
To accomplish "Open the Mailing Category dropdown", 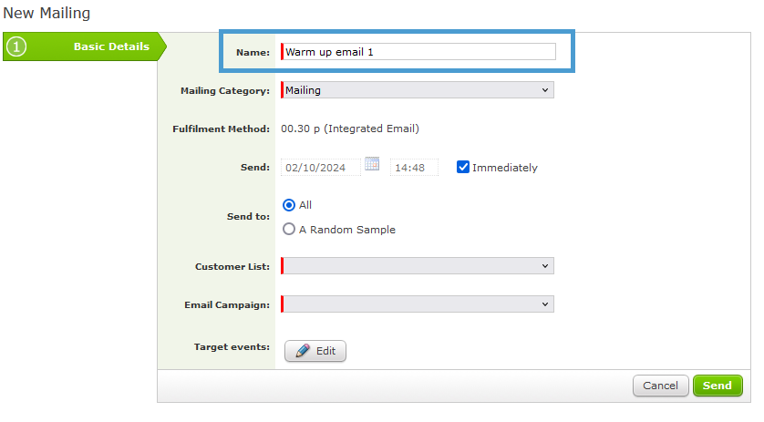I will (x=418, y=90).
